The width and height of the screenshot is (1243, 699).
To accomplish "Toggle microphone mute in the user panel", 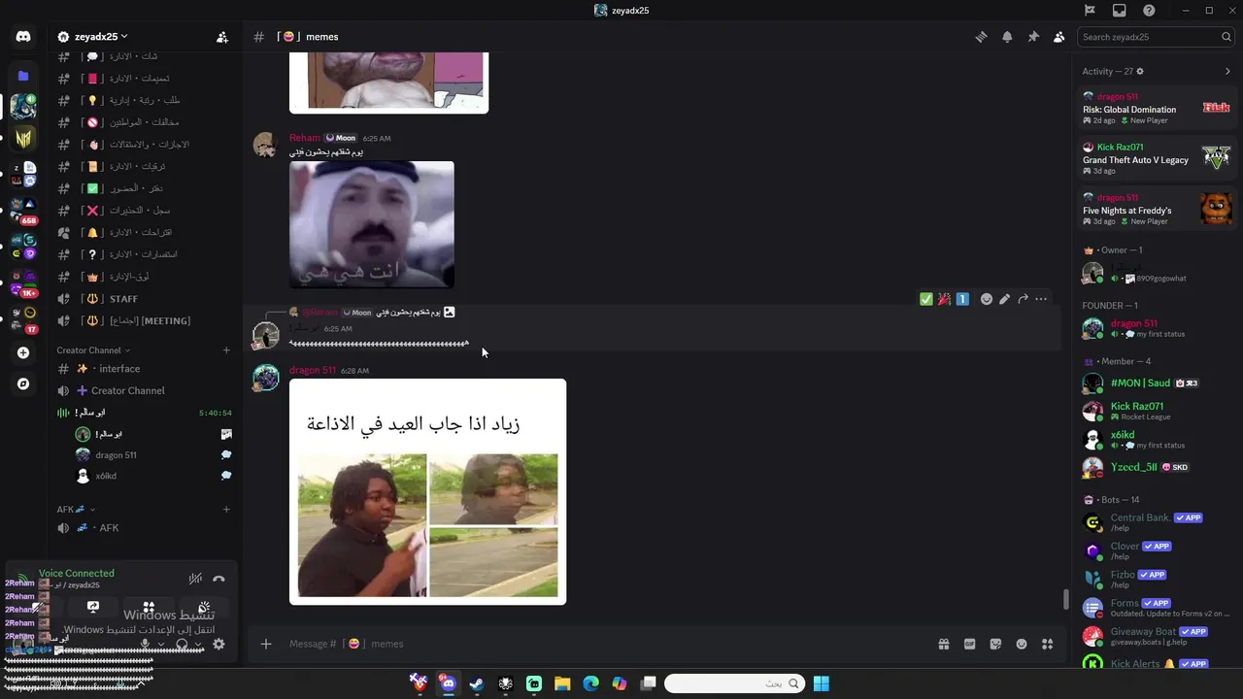I will 146,644.
